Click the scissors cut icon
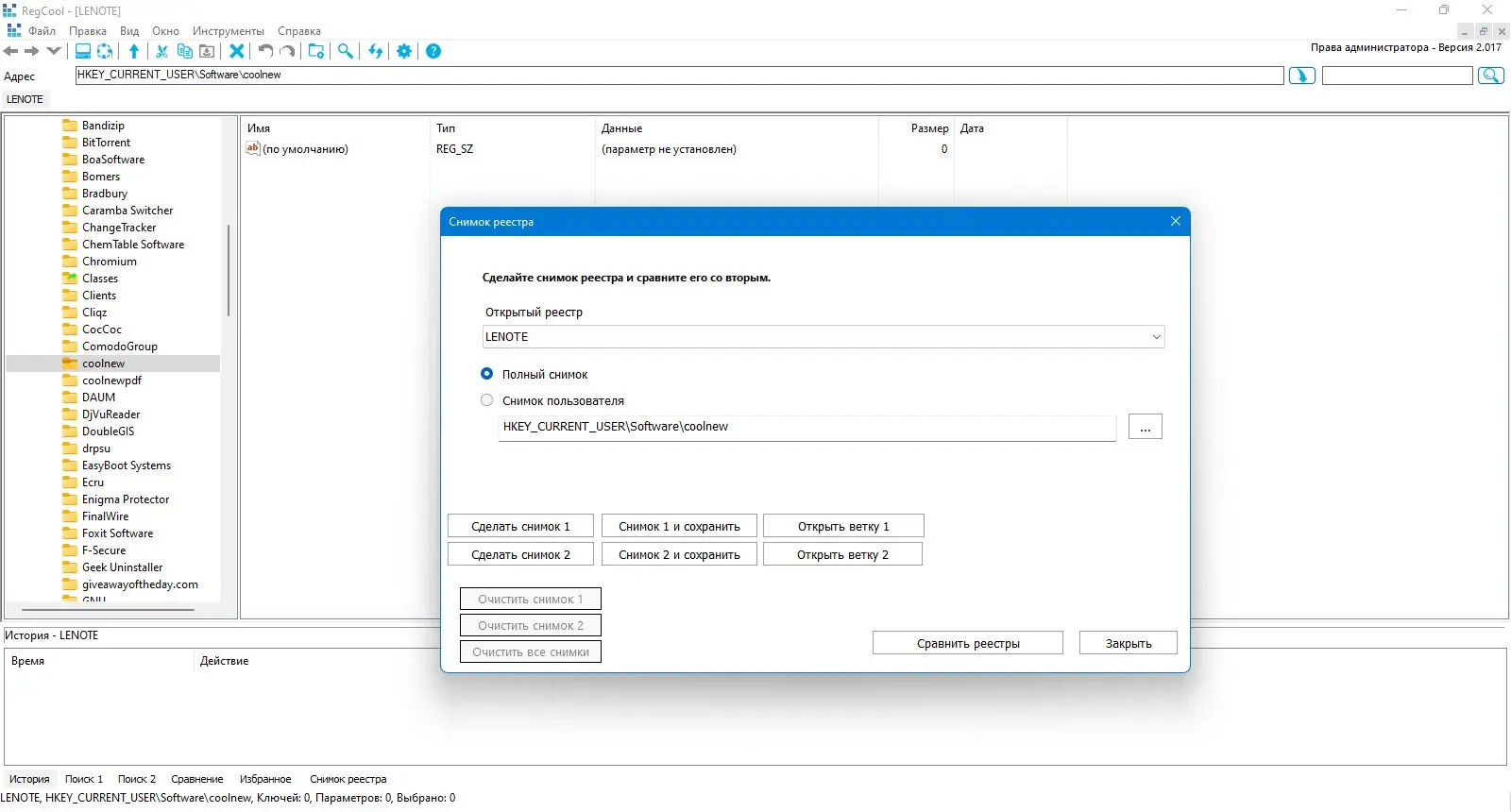1511x812 pixels. point(161,51)
